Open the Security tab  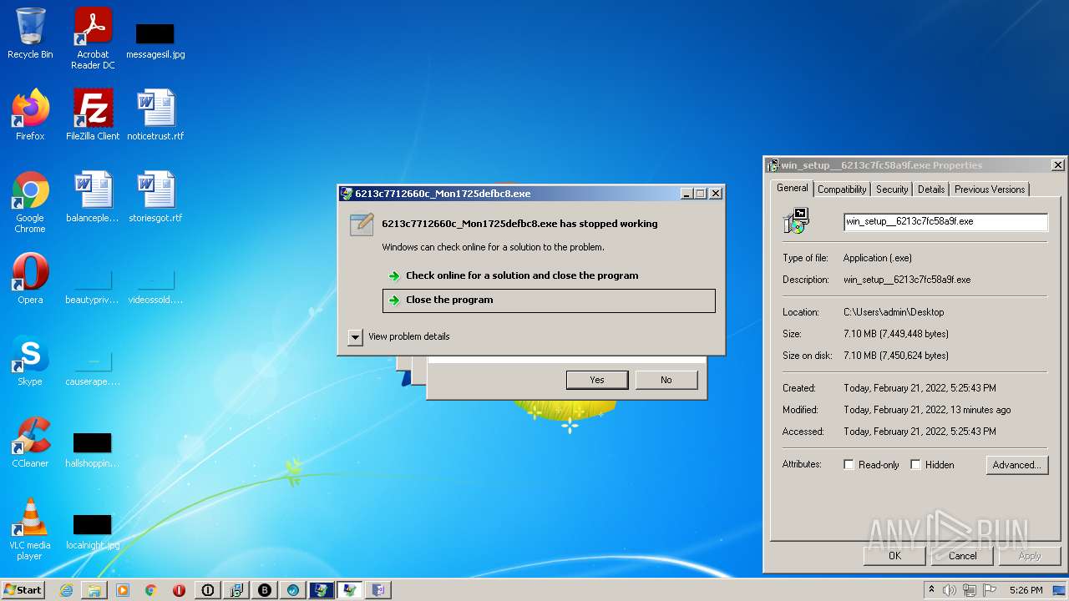pos(892,189)
